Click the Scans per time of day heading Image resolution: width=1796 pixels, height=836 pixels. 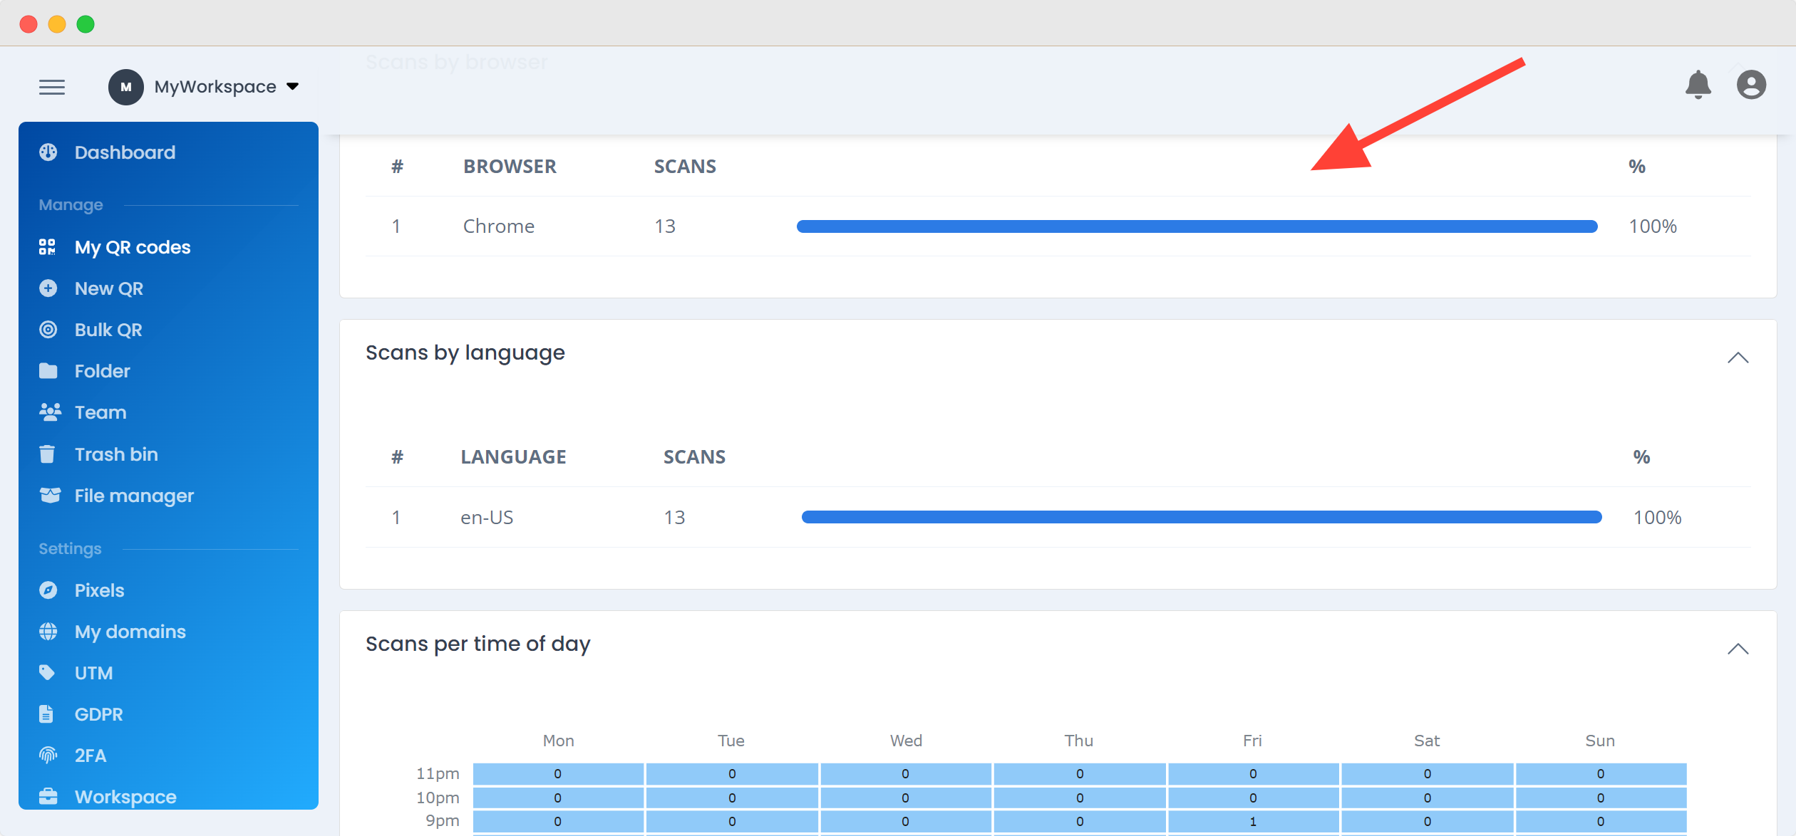[478, 644]
